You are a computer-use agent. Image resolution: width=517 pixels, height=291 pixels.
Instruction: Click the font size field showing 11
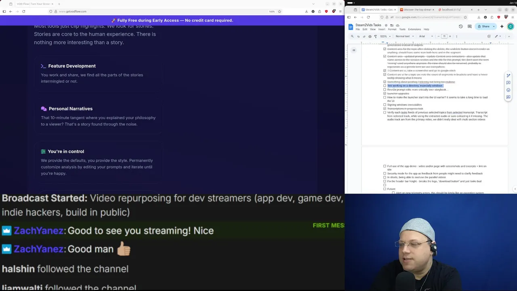(x=444, y=36)
